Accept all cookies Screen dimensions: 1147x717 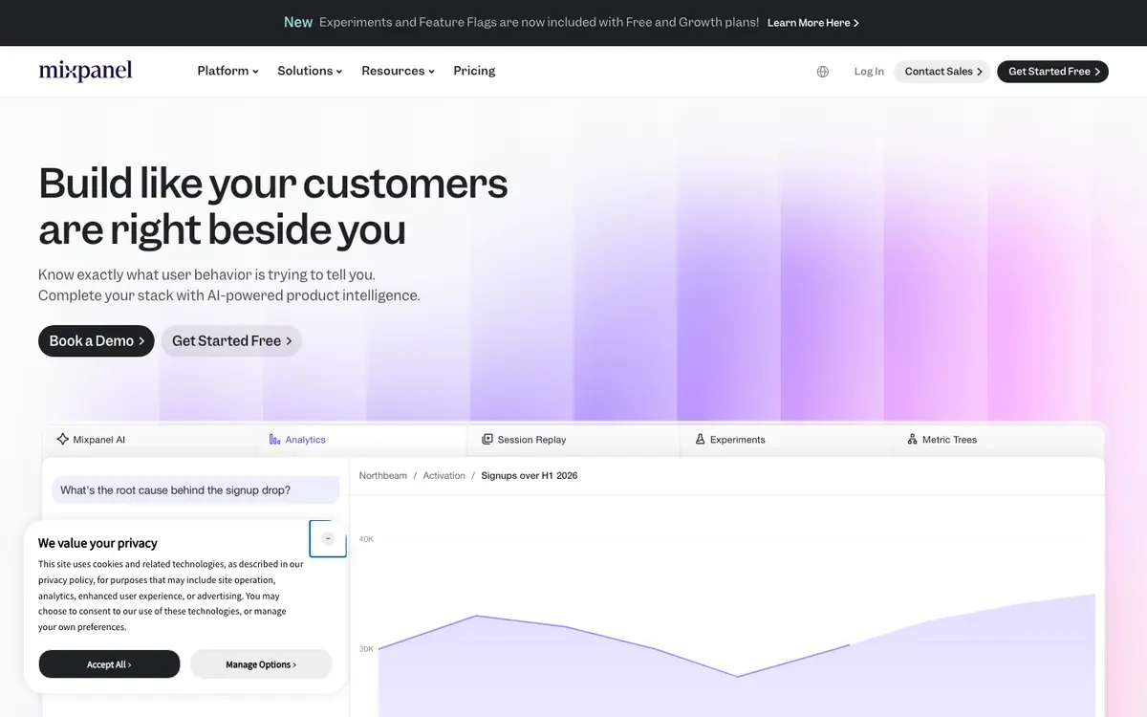[109, 664]
